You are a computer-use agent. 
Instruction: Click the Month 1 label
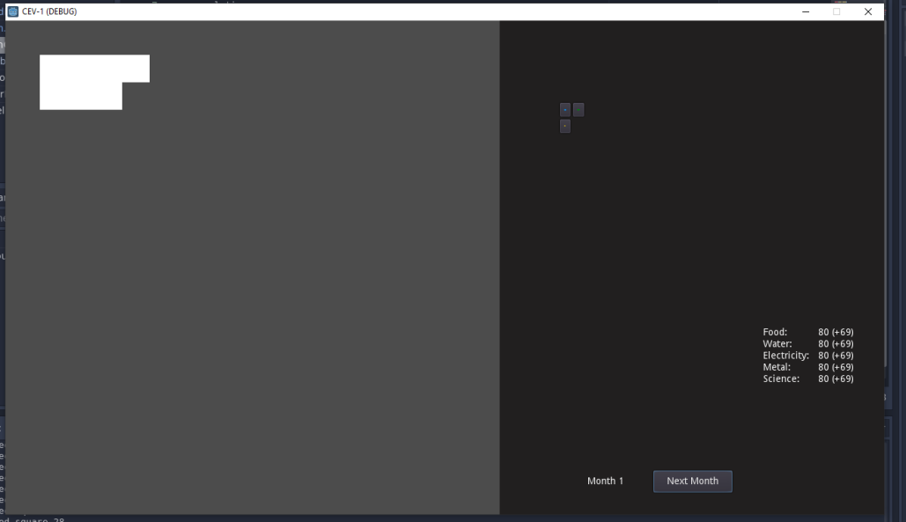coord(605,481)
